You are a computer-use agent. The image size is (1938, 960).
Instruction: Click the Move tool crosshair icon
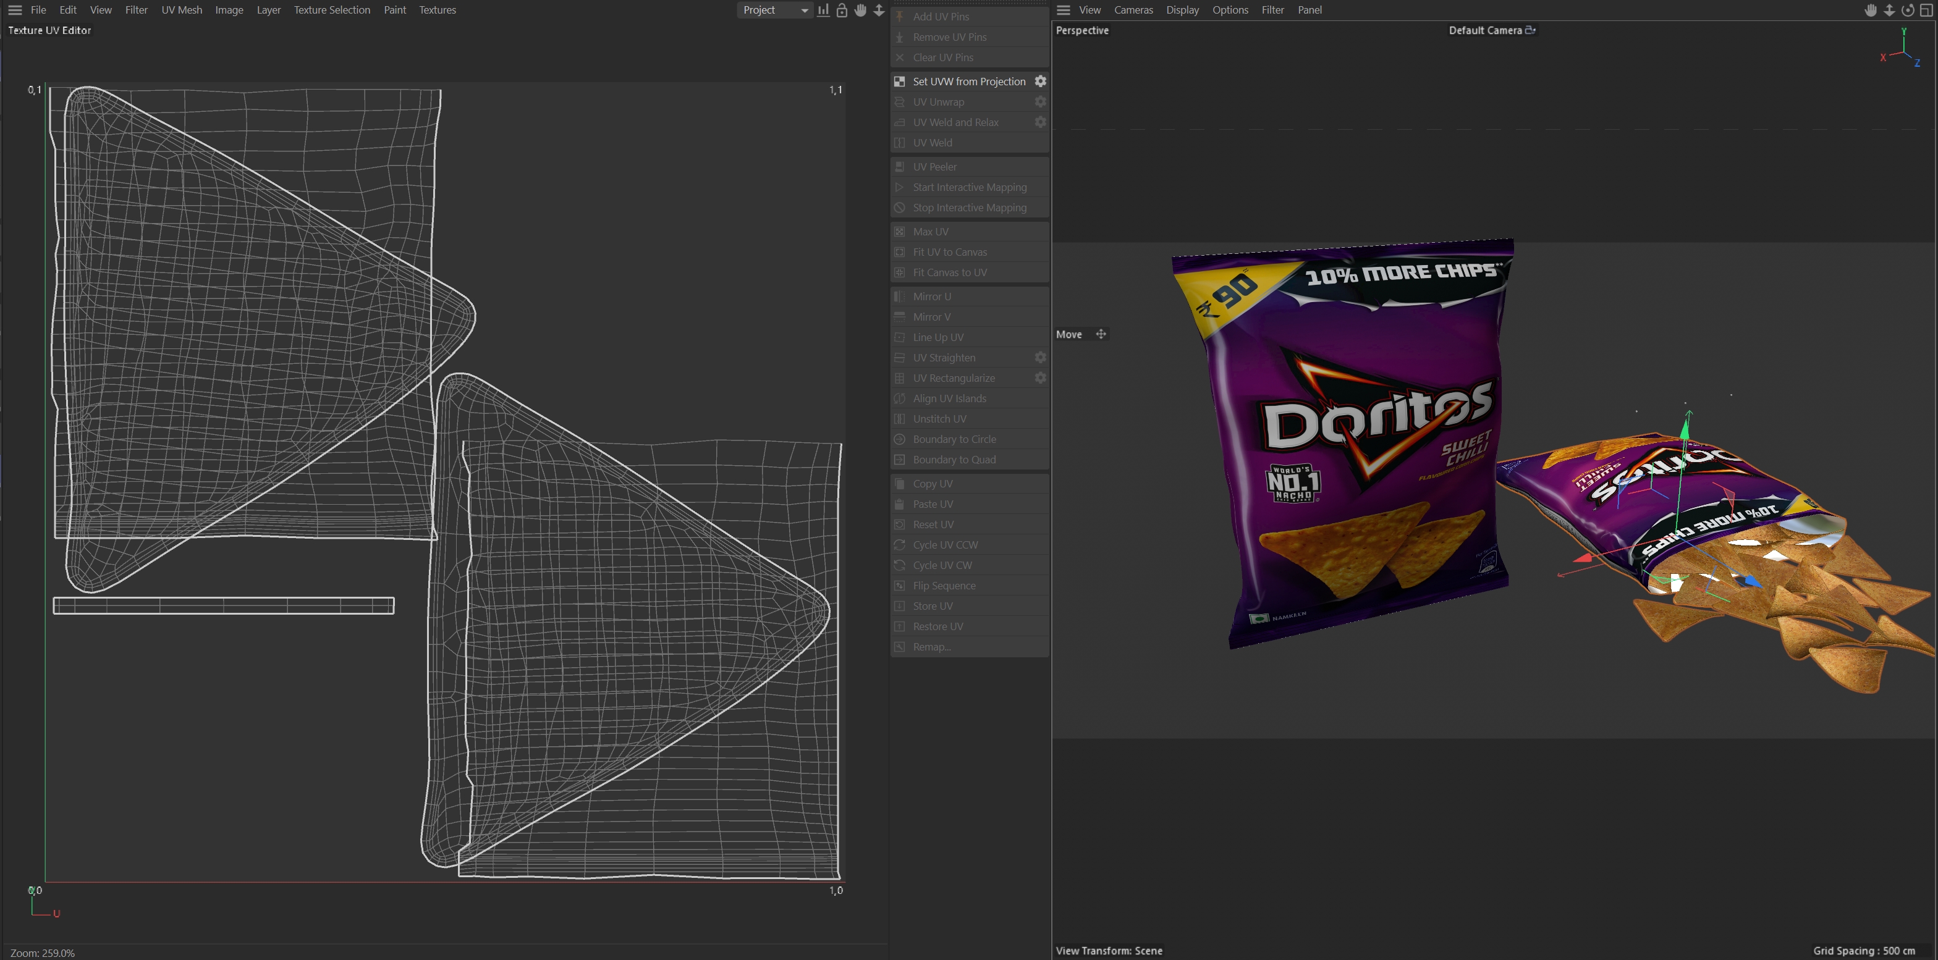tap(1101, 335)
